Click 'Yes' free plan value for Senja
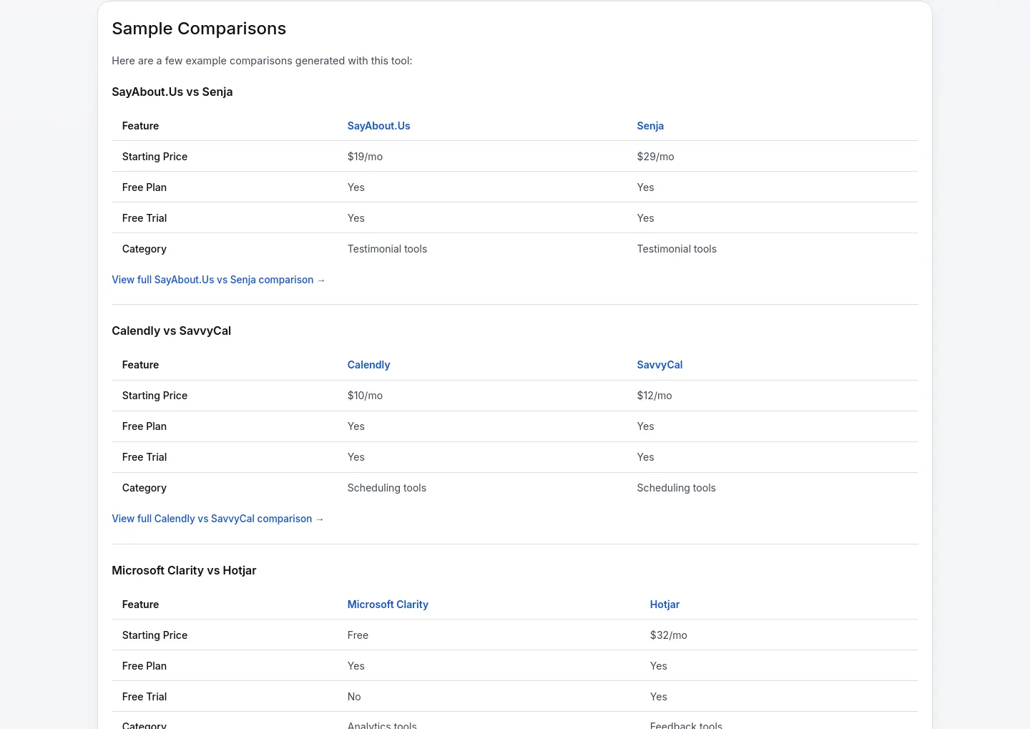Viewport: 1030px width, 729px height. pos(645,187)
